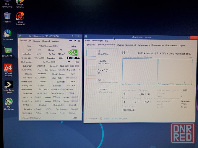Image resolution: width=198 pixels, height=148 pixels.
Task: Launch Driver Booster 12 shortcut
Action: 20,19
